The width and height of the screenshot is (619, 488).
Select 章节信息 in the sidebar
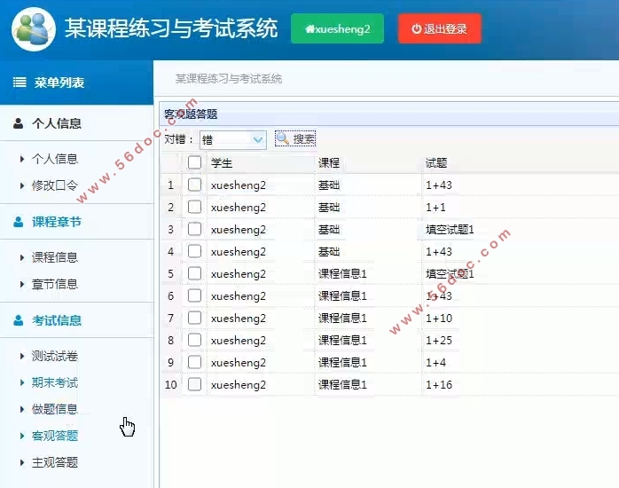point(55,284)
